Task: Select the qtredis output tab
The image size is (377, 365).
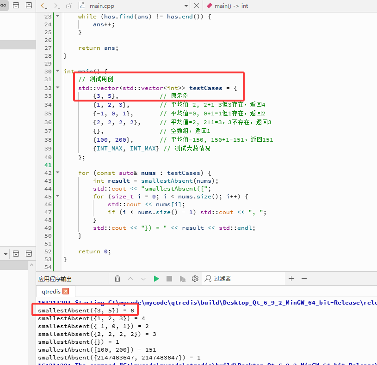Action: tap(51, 291)
